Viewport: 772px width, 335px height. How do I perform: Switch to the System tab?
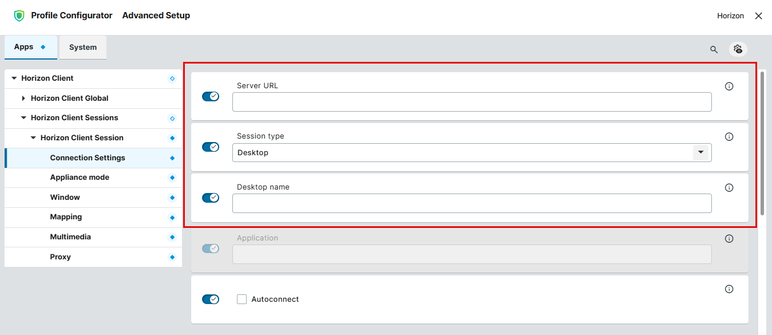[83, 48]
